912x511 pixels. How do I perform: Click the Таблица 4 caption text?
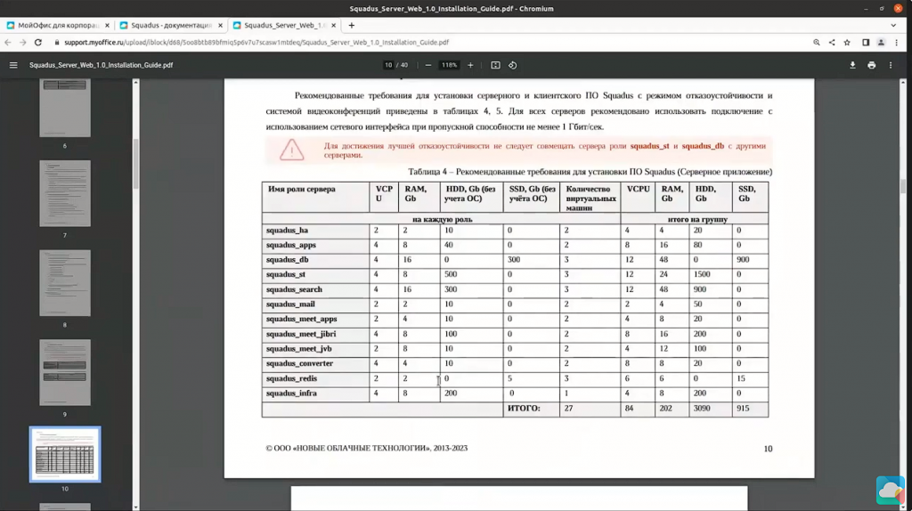click(x=590, y=172)
